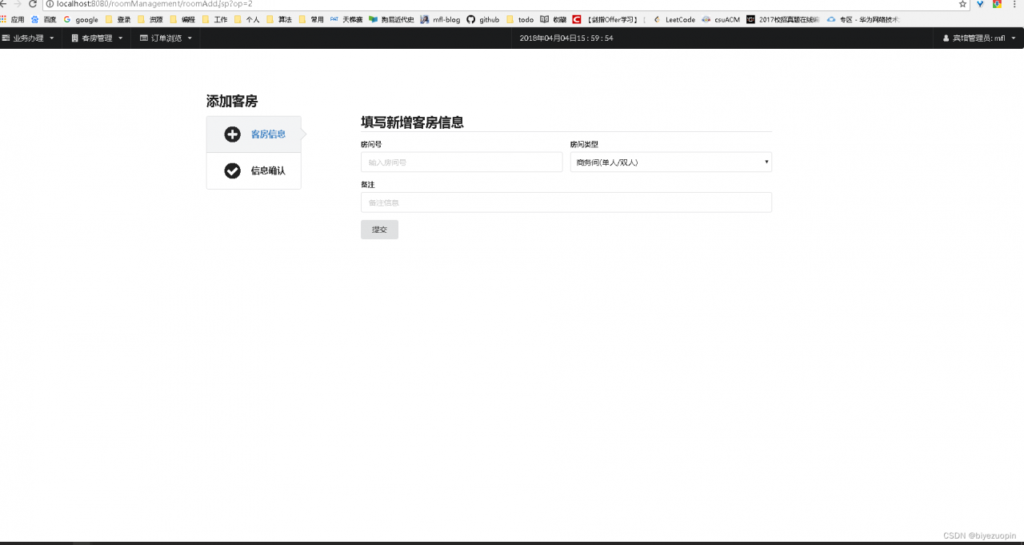The width and height of the screenshot is (1024, 545).
Task: Click inside the 备注信息 remarks field
Action: pyautogui.click(x=566, y=202)
